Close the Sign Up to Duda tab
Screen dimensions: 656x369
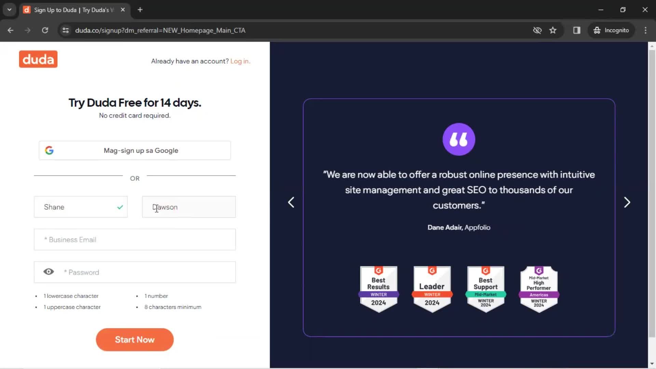(x=123, y=10)
